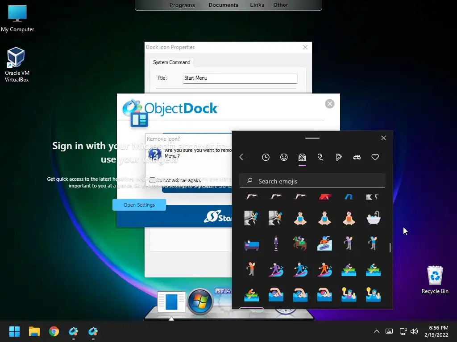The height and width of the screenshot is (342, 457).
Task: Pick the swimmer emoji with purple cap
Action: click(276, 295)
